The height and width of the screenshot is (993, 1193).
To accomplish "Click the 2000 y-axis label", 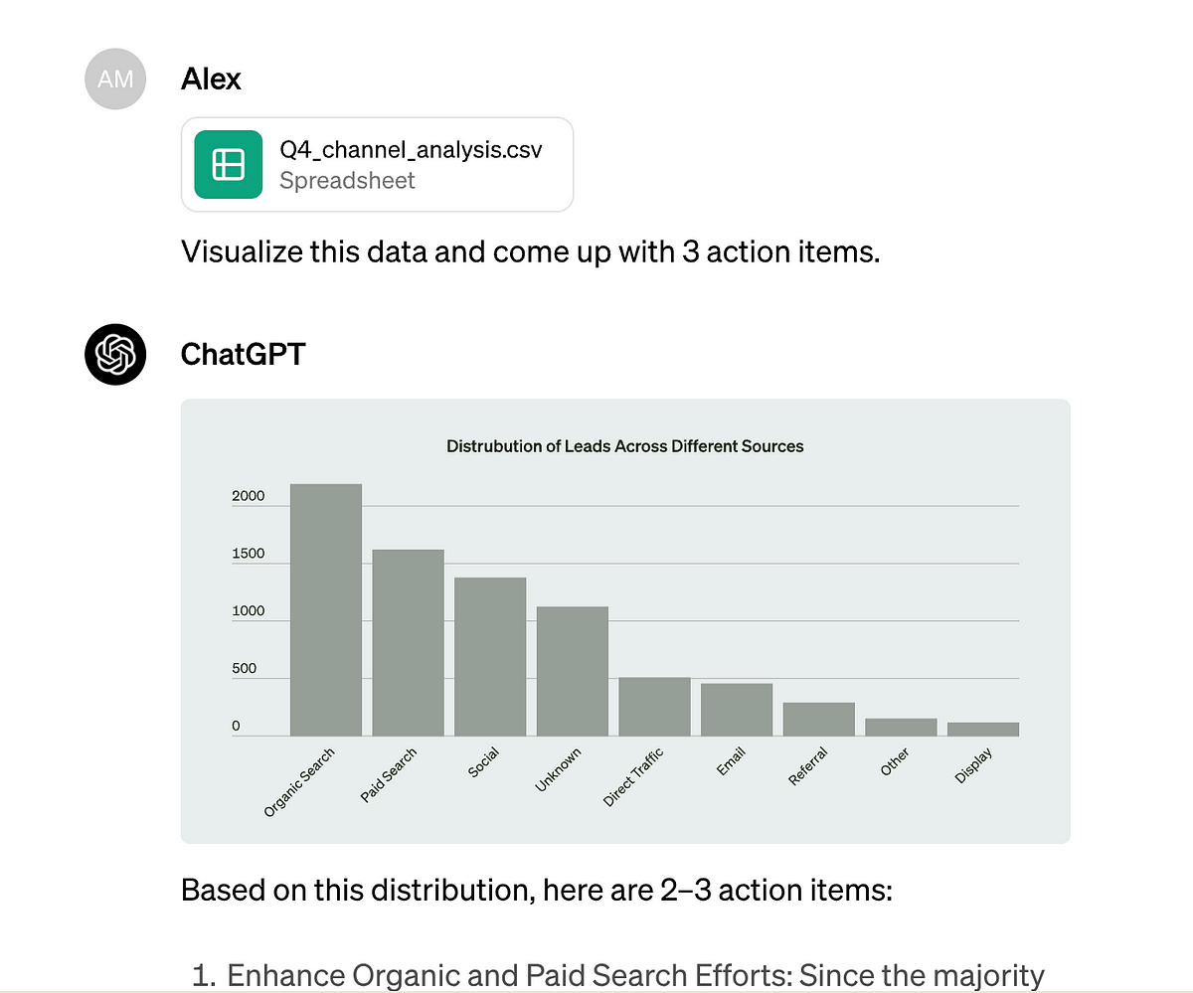I will [249, 496].
